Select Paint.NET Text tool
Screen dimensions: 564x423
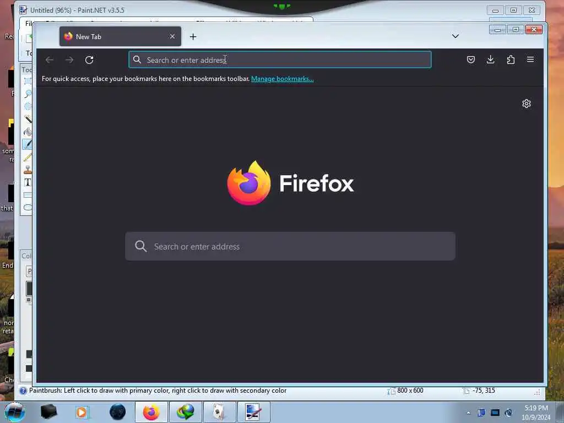pos(28,182)
